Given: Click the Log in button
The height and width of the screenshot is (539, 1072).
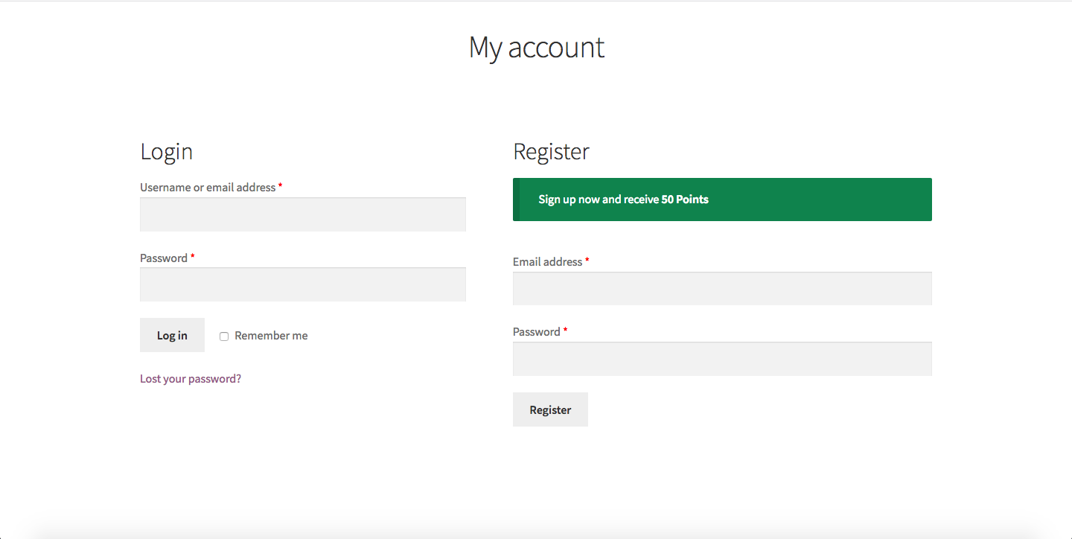Looking at the screenshot, I should pos(172,335).
